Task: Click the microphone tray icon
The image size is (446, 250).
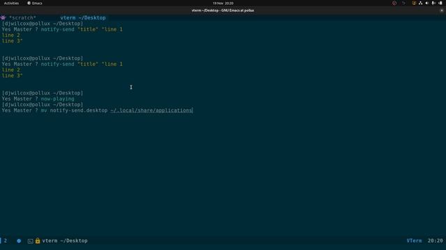Action: coord(433,3)
